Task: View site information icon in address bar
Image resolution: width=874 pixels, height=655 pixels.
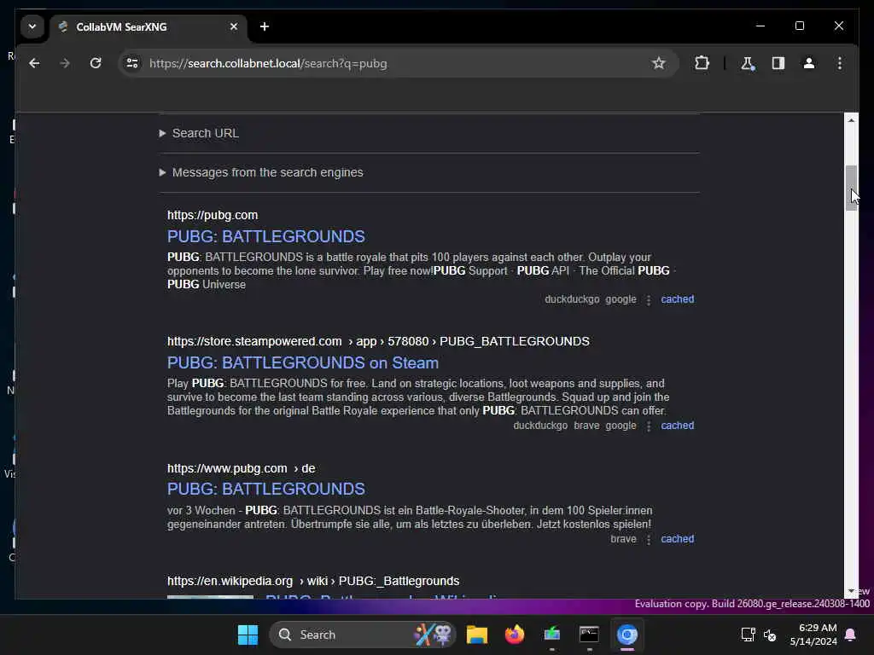Action: [132, 63]
